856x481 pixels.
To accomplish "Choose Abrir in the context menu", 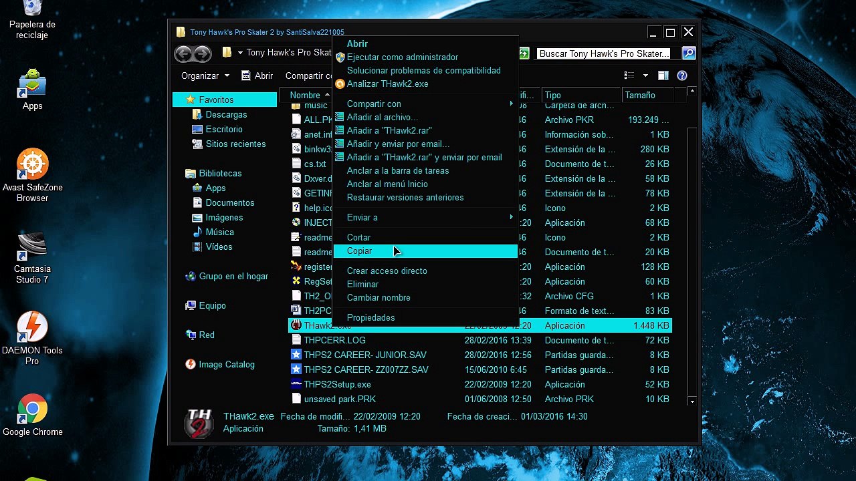I will pos(425,43).
